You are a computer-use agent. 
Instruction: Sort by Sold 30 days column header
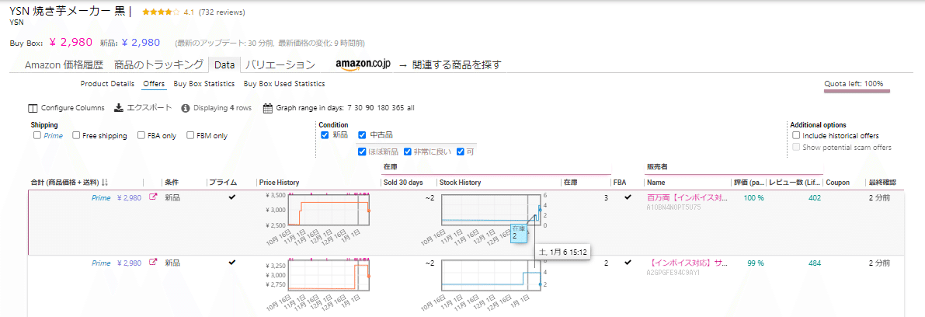[x=403, y=183]
